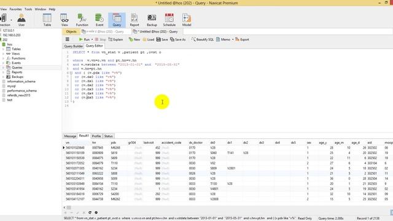
Task: Click the dx_doctor column header
Action: (x=198, y=142)
